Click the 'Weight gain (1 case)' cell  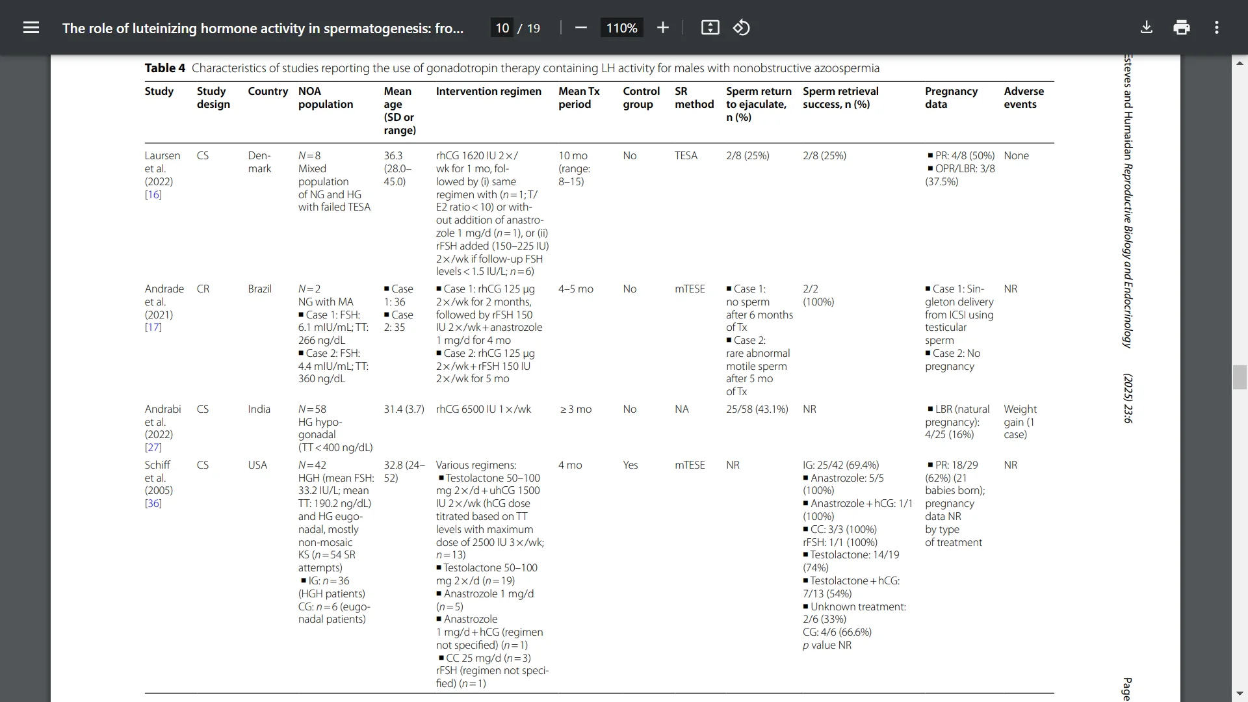[1020, 422]
